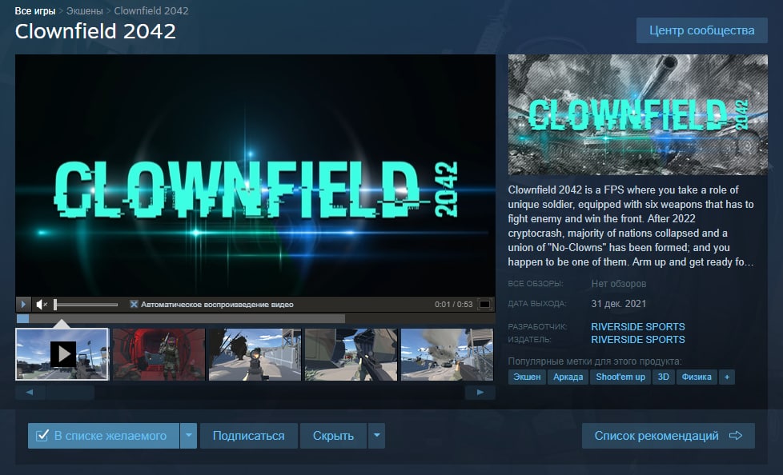The height and width of the screenshot is (475, 783).
Task: Toggle fullscreen video icon
Action: point(484,304)
